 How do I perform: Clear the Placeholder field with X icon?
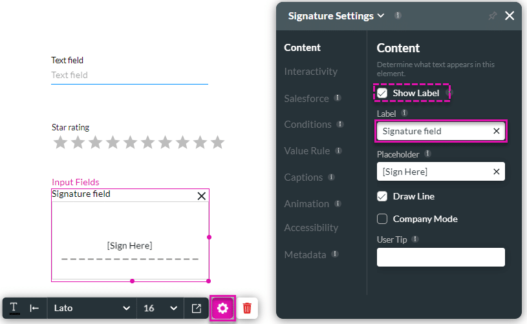click(x=496, y=172)
